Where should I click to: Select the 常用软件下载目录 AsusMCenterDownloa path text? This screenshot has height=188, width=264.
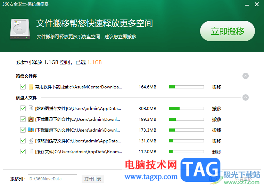[79, 87]
